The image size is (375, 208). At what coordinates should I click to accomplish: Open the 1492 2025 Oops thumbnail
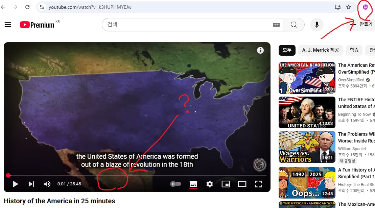(307, 183)
